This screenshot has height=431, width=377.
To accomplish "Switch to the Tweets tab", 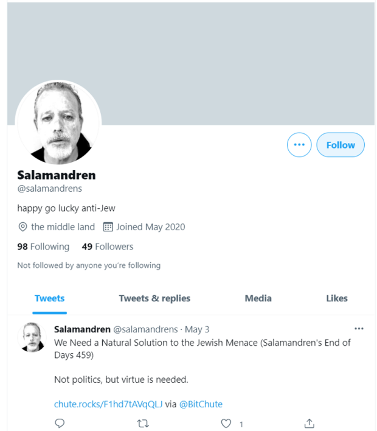I will [49, 298].
